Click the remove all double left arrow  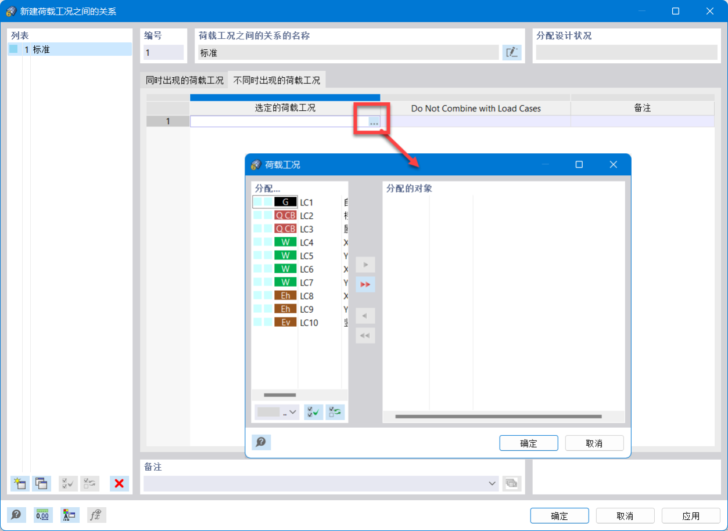(x=365, y=335)
